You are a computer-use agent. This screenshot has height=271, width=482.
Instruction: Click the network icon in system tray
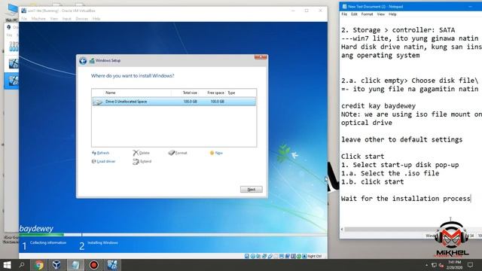point(434,265)
